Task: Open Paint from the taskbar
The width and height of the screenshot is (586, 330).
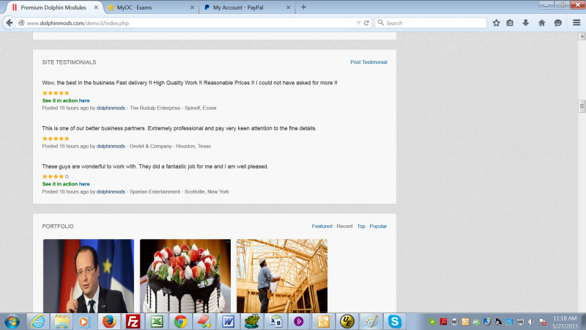Action: point(371,322)
